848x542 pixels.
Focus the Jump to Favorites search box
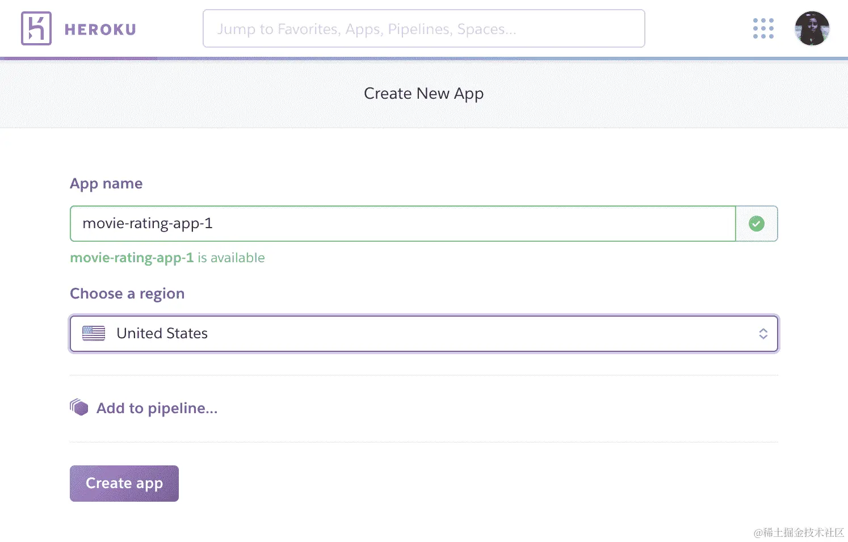pyautogui.click(x=423, y=28)
